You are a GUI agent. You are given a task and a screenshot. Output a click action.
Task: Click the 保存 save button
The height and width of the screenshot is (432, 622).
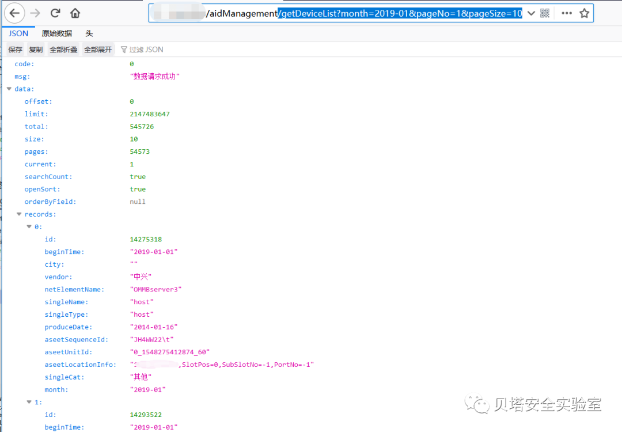[x=15, y=50]
